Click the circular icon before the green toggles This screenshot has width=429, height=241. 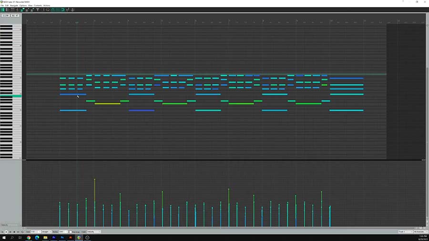point(48,10)
